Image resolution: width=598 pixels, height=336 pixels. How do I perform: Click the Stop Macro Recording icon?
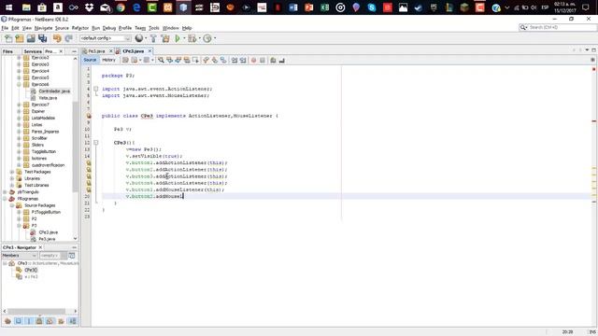click(x=263, y=60)
